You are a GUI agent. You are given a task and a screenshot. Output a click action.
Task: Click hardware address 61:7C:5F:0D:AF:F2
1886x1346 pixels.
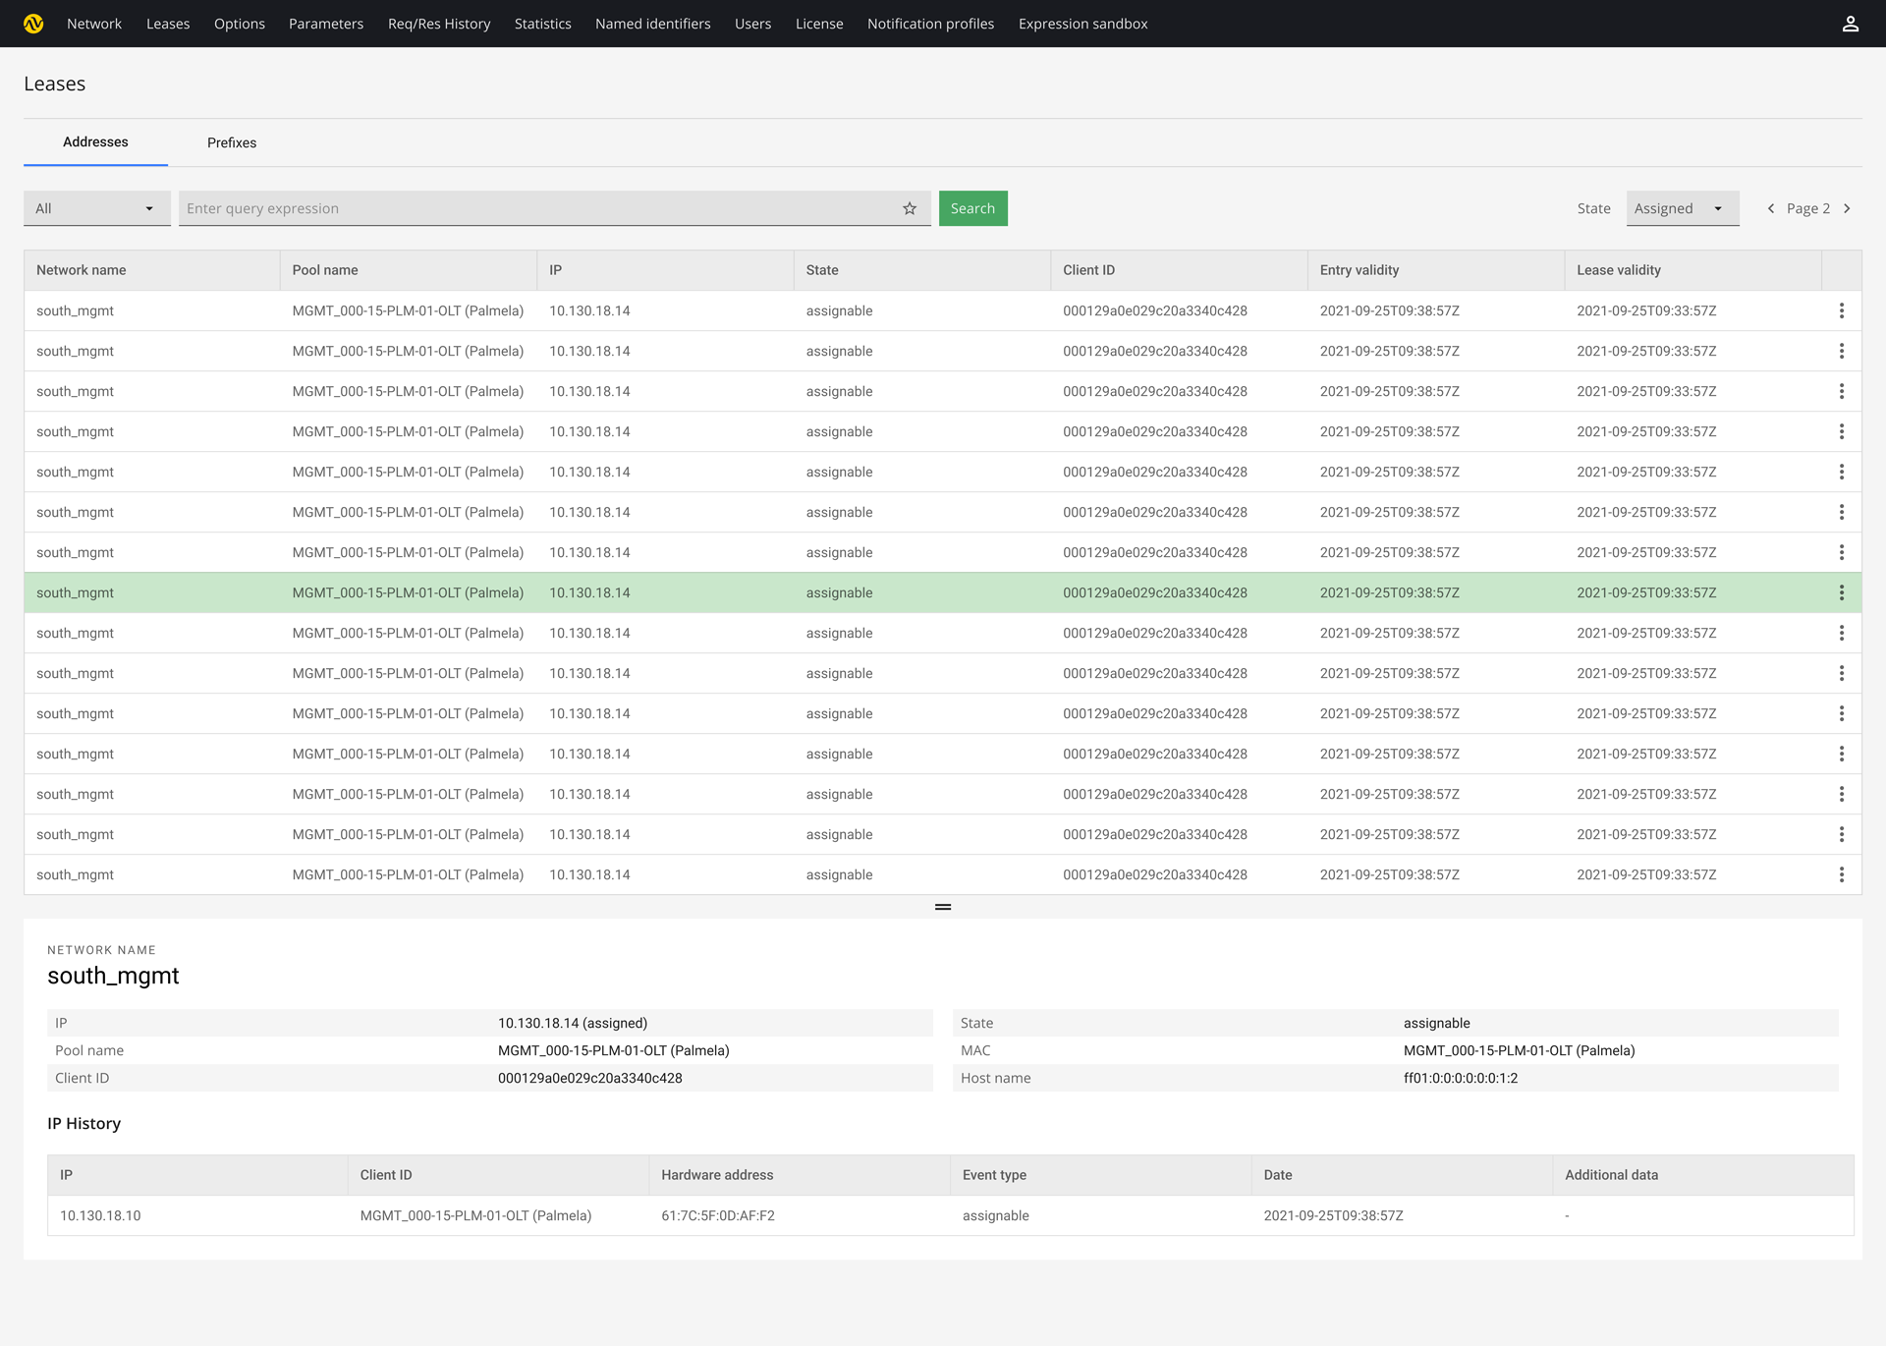pyautogui.click(x=717, y=1215)
